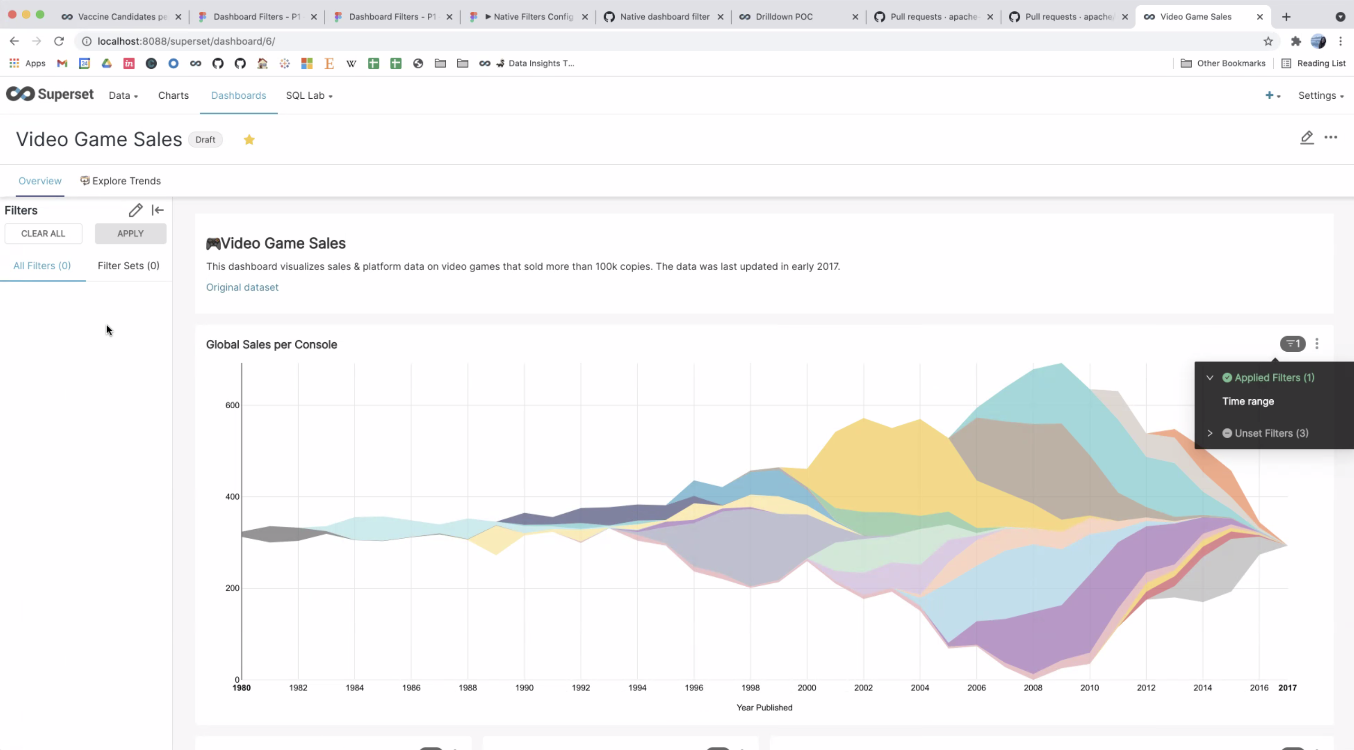The image size is (1354, 750).
Task: Open the dashboard three-dot actions menu
Action: click(x=1330, y=138)
